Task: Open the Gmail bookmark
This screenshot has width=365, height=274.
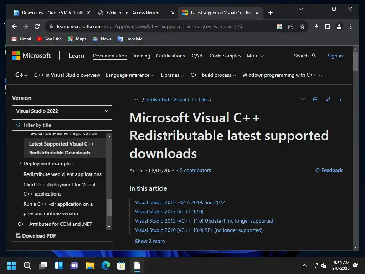Action: click(21, 39)
